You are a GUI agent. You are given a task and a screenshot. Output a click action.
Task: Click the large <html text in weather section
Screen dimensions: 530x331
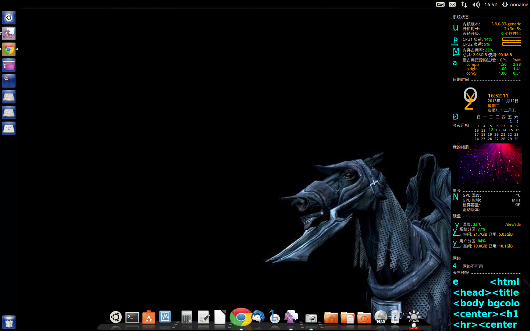point(504,282)
